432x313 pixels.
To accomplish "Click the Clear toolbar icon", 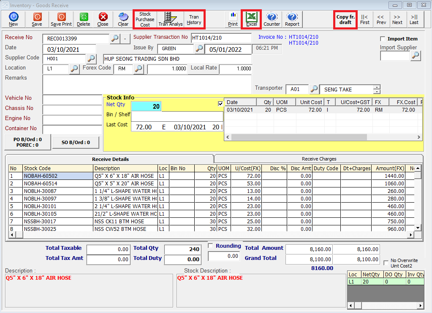I will click(x=123, y=19).
